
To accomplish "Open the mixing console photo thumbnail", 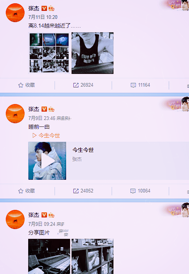I will pyautogui.click(x=49, y=256).
